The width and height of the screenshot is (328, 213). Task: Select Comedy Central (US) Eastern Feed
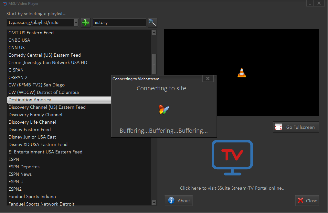[x=45, y=55]
